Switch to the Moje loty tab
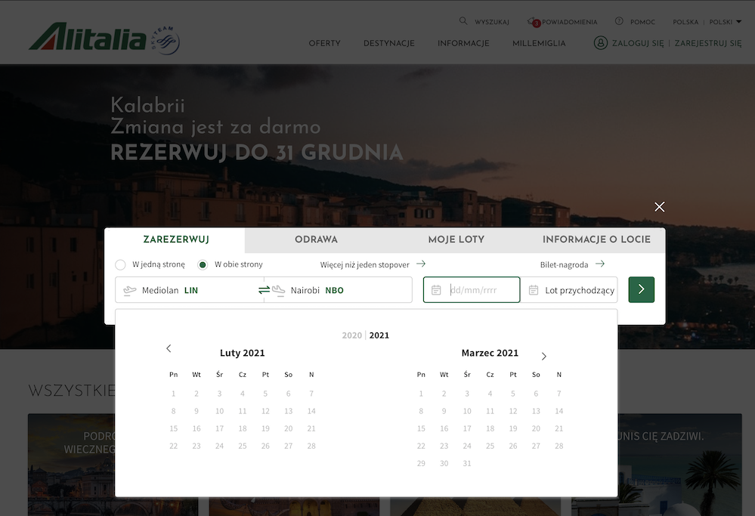 (x=456, y=239)
